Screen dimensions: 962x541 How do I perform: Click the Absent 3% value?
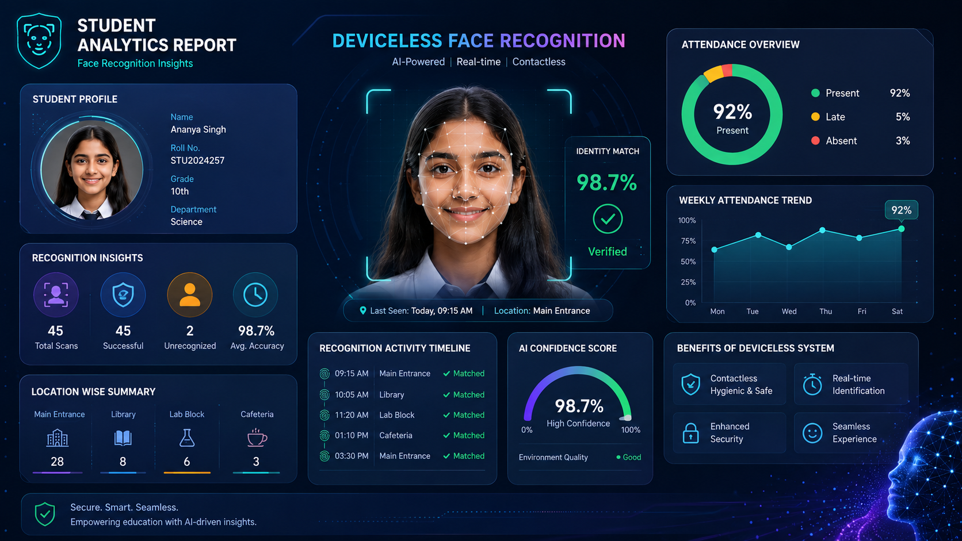903,141
